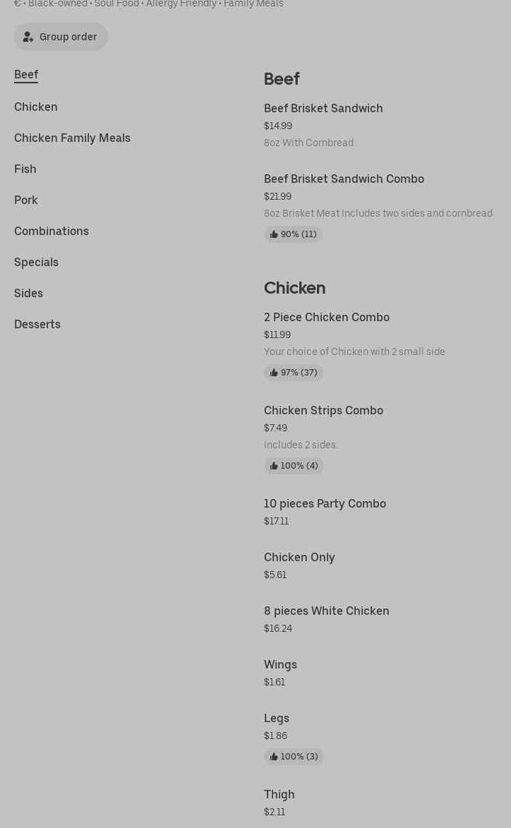Select 10 pieces Party Combo
The height and width of the screenshot is (828, 511).
325,503
